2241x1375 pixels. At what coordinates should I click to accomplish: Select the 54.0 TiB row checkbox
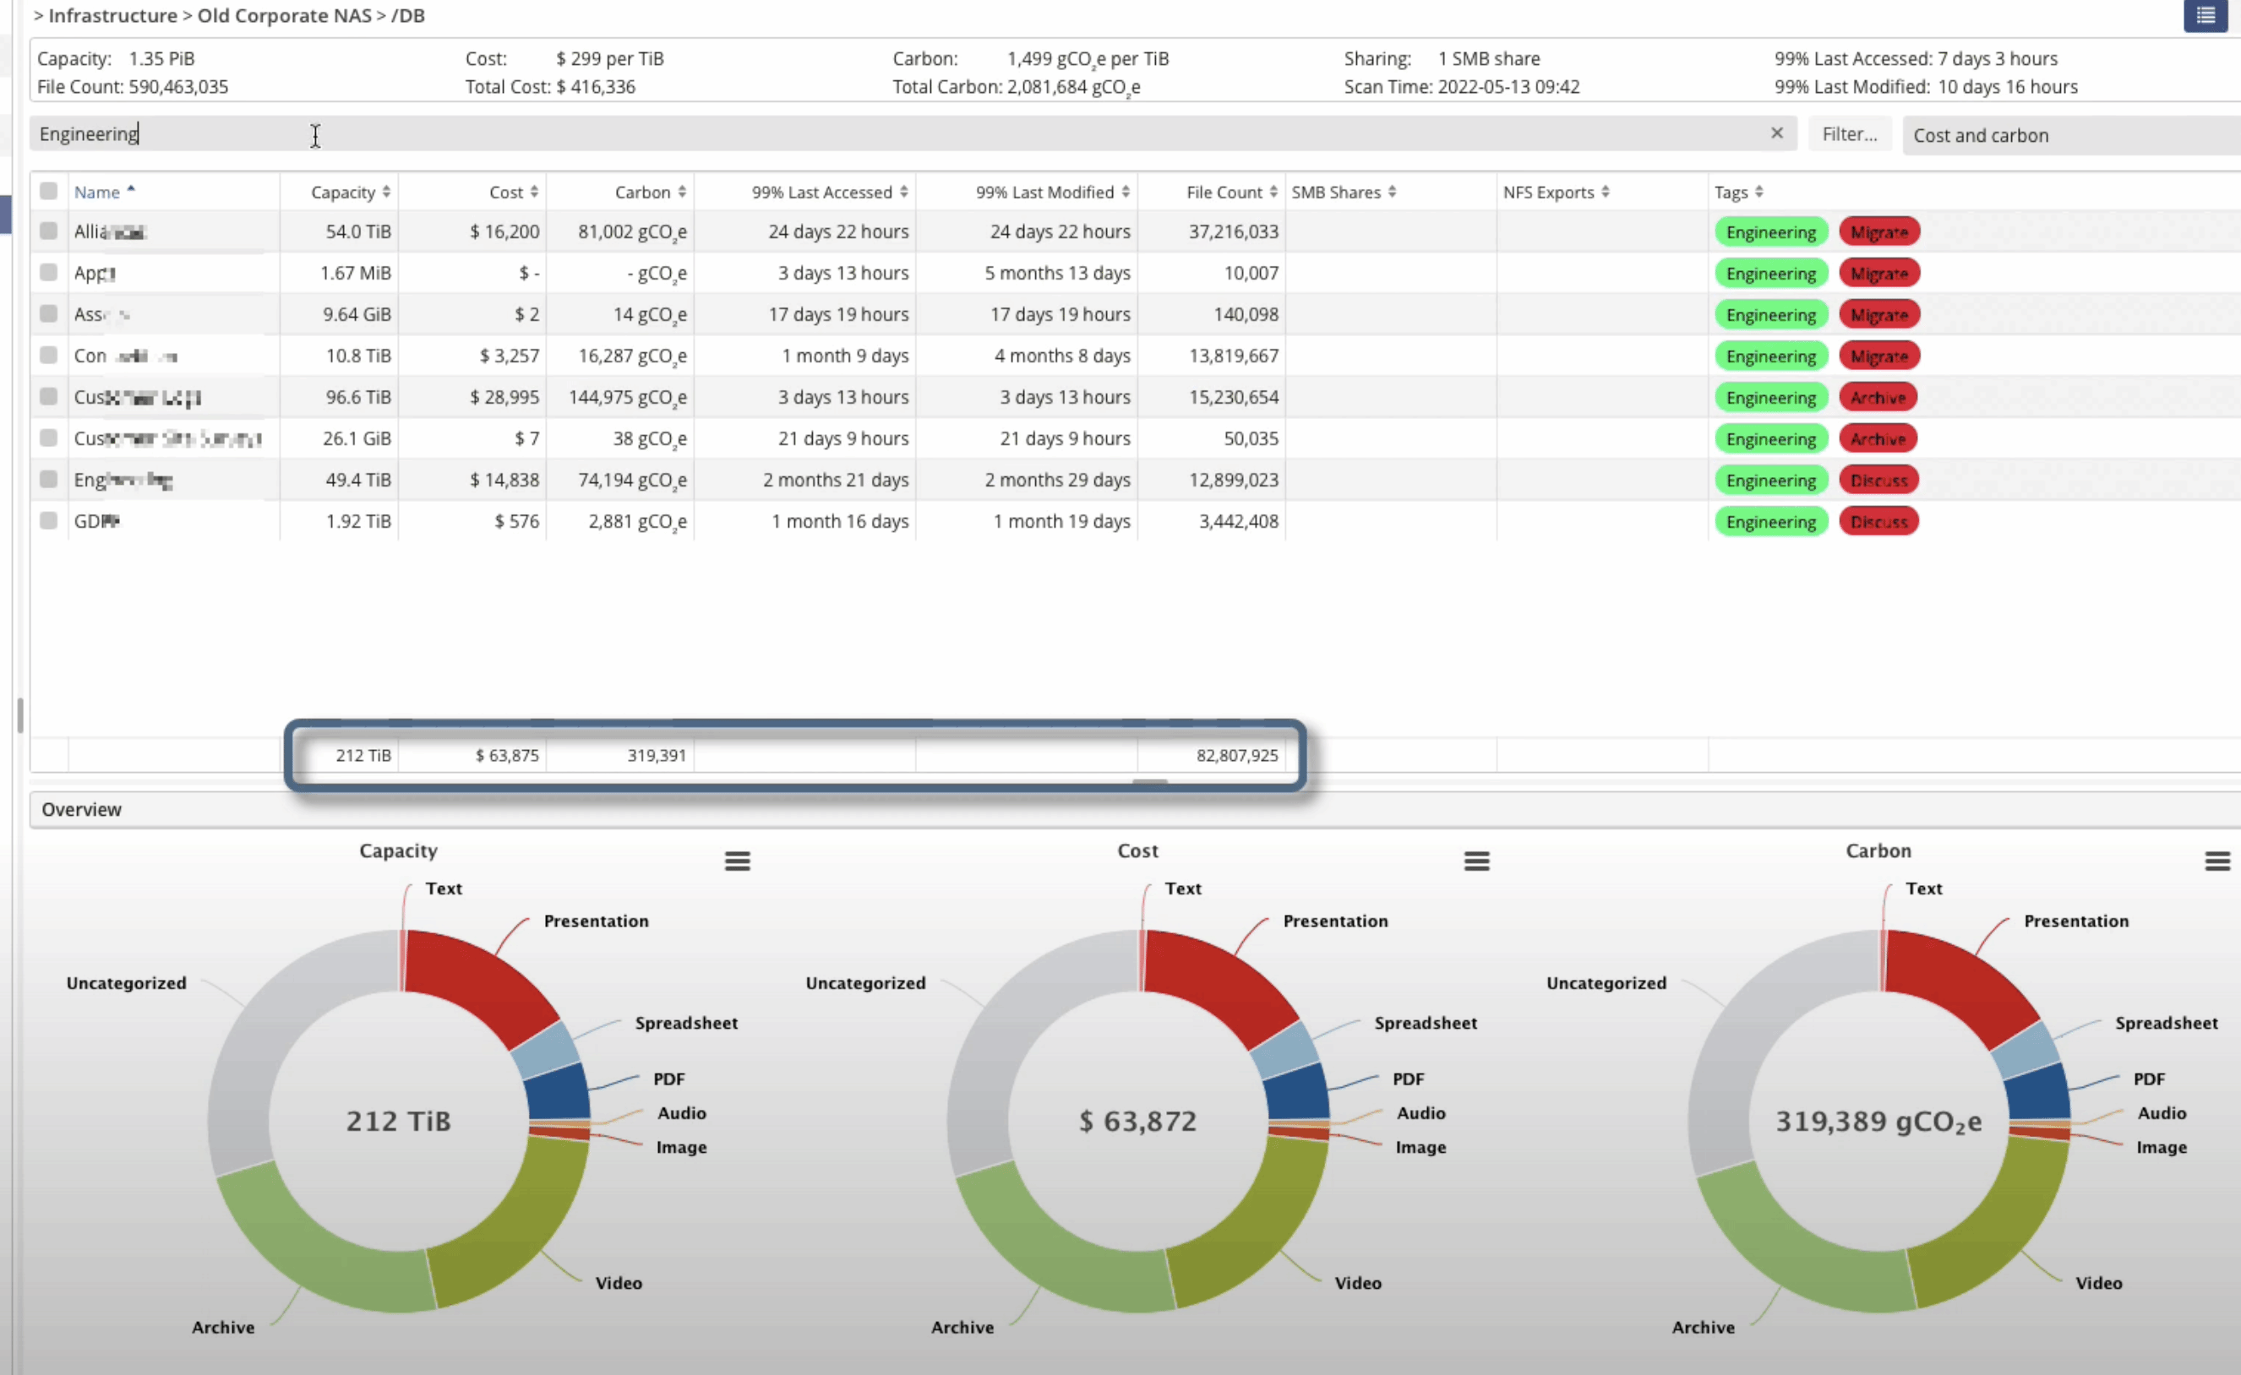point(49,231)
